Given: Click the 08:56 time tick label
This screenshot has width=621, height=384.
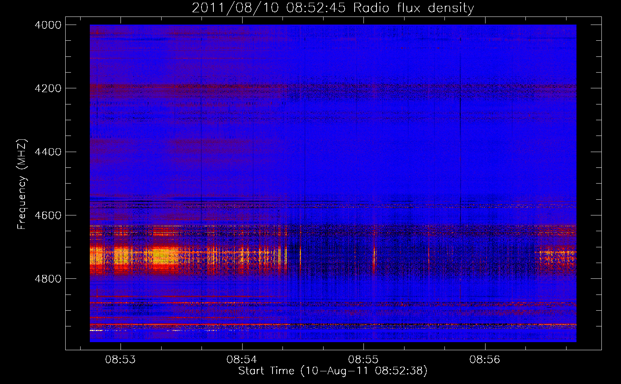Looking at the screenshot, I should point(485,360).
